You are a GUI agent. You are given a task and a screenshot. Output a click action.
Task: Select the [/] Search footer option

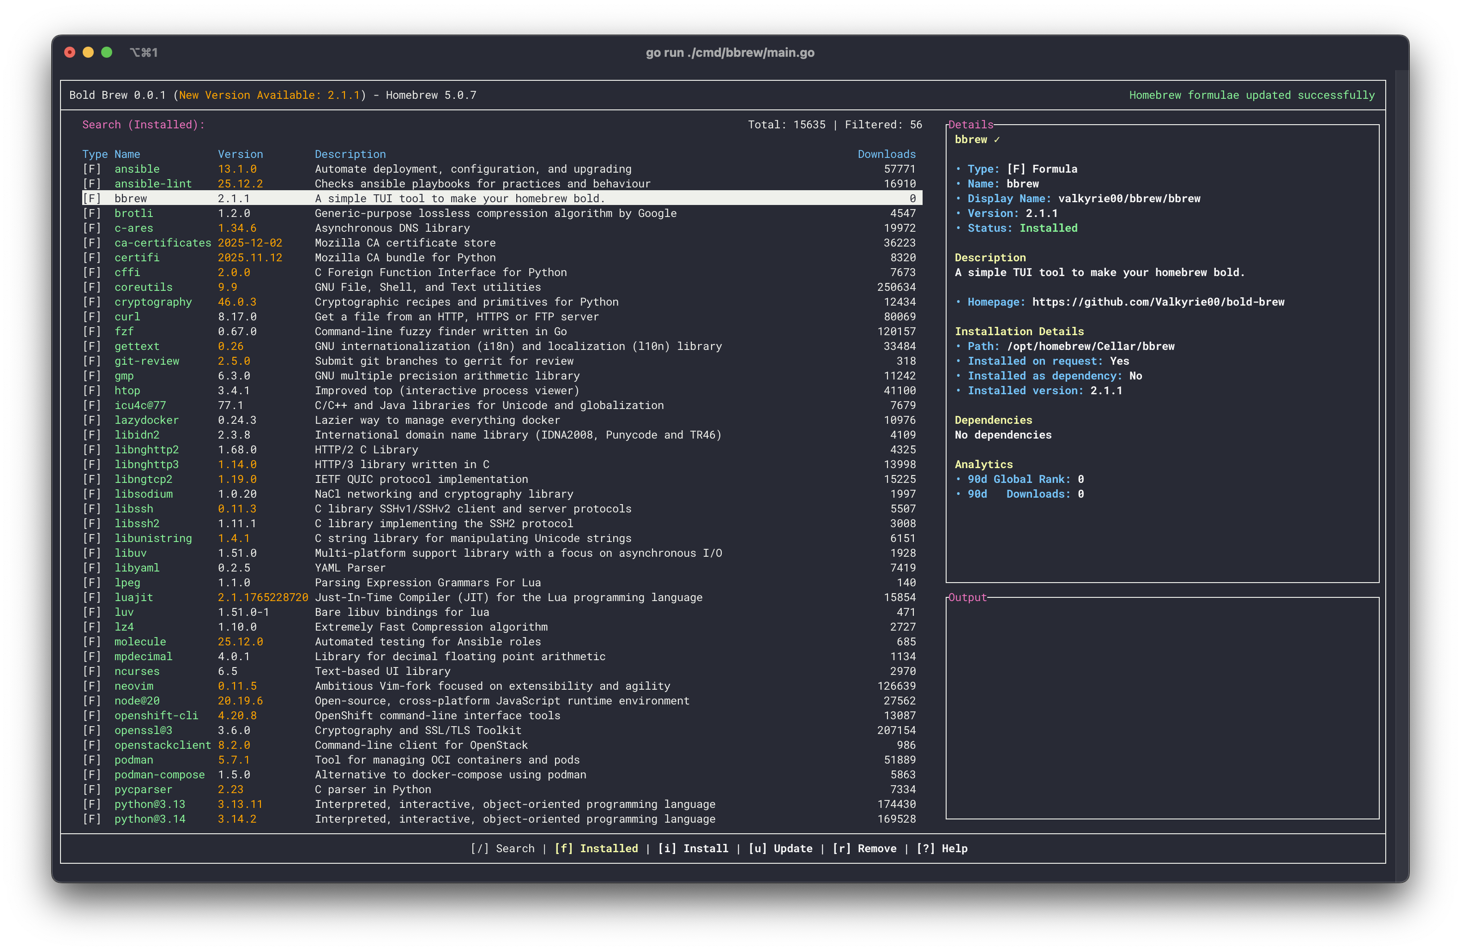(502, 849)
